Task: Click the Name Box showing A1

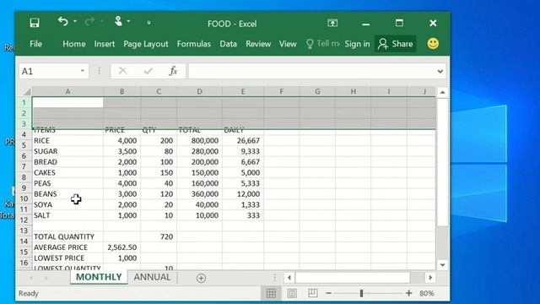Action: [x=48, y=71]
